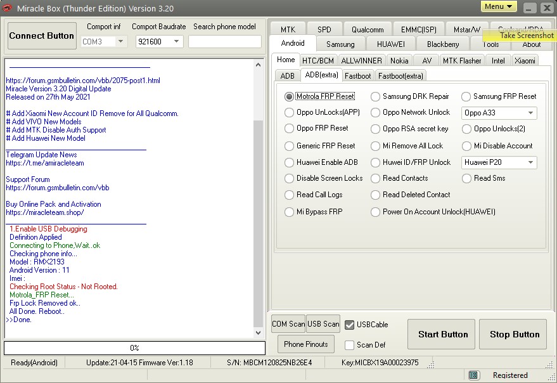Click the S/N: MBCM120825NB26E4 status entry
The image size is (557, 383).
pos(269,363)
